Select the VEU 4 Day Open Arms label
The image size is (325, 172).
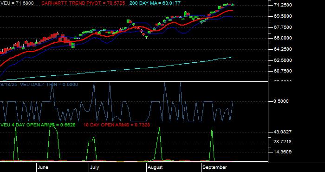click(x=38, y=125)
